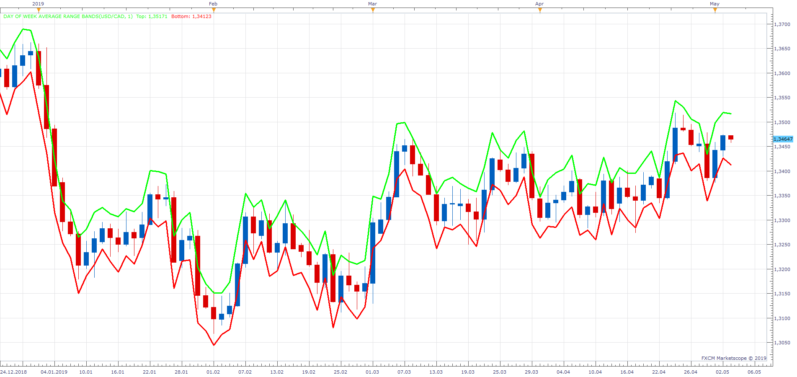Click the orange marker below the Mar label

tap(373, 10)
